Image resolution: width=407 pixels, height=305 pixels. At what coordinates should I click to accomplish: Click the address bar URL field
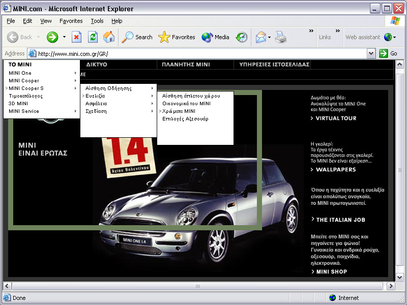197,54
